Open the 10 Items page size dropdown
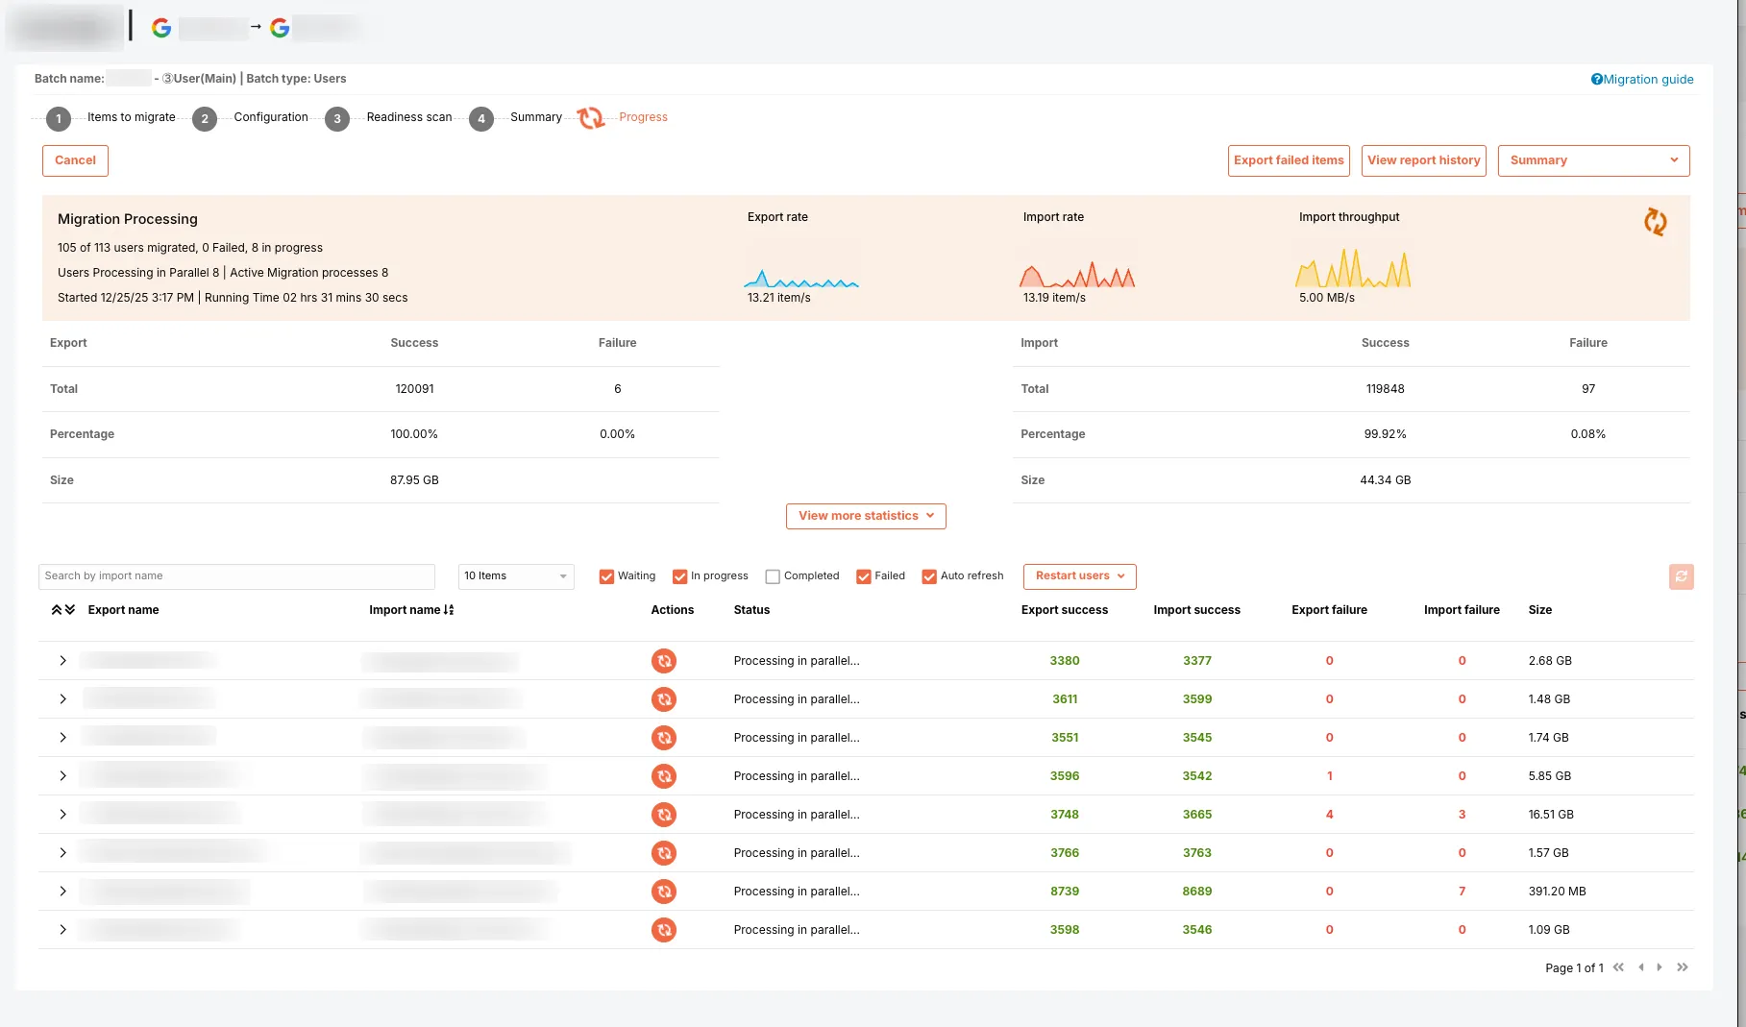The height and width of the screenshot is (1027, 1746). point(515,576)
